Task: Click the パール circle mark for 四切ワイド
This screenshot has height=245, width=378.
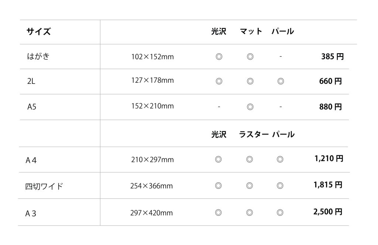Action: [280, 186]
